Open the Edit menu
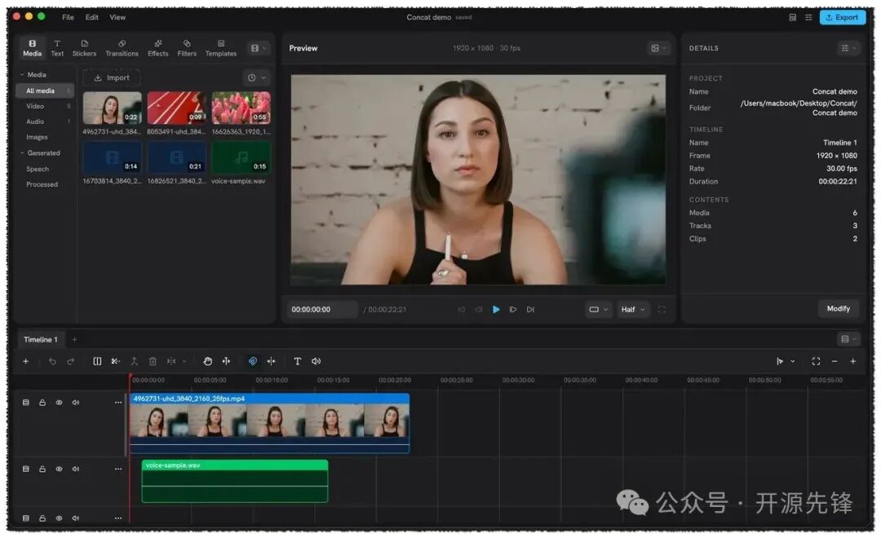The image size is (881, 538). (91, 17)
